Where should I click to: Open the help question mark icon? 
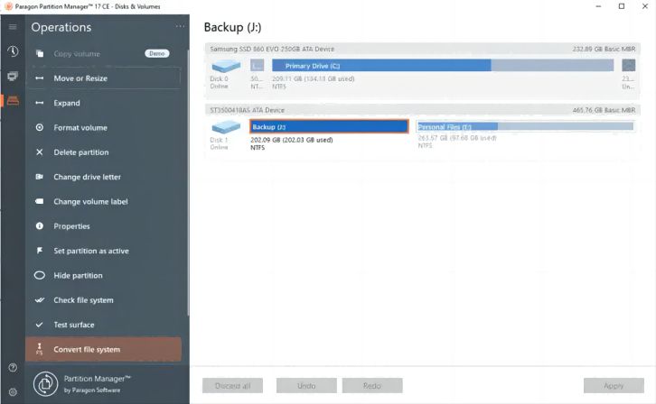click(x=13, y=367)
